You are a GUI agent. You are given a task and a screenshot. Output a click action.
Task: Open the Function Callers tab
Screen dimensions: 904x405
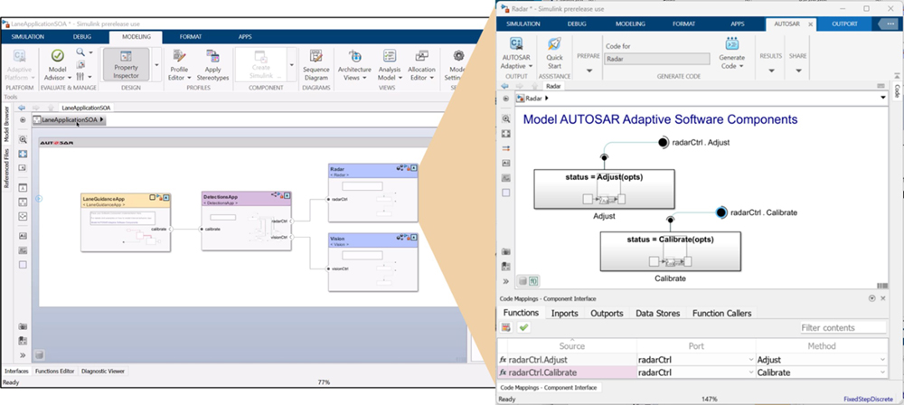(721, 314)
